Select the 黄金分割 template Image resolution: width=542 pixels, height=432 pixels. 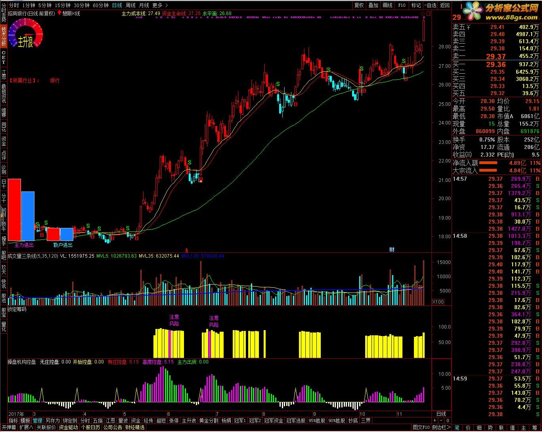pos(209,421)
